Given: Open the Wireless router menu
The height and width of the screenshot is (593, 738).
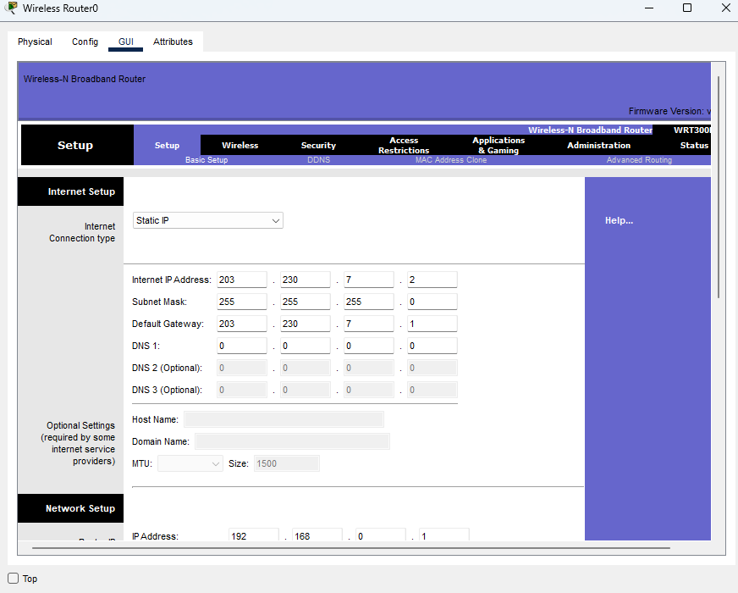Looking at the screenshot, I should coord(240,145).
